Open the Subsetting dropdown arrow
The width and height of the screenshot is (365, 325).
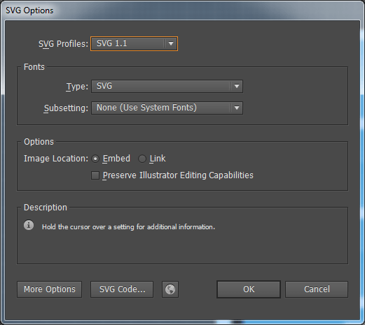[237, 108]
